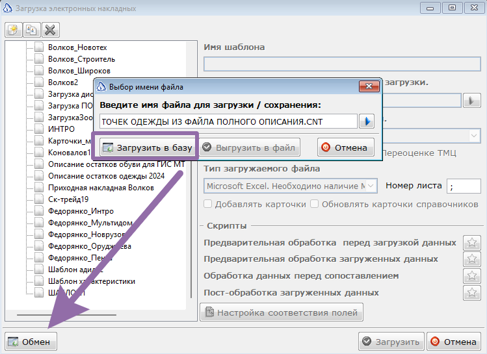Click star icon for pre-load script
Viewport: 487px width, 354px height.
[x=472, y=243]
